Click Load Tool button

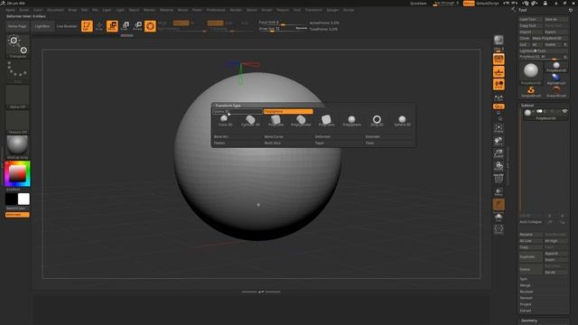(x=530, y=20)
